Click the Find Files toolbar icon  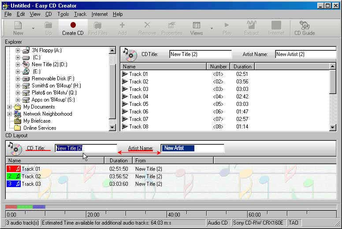98,28
